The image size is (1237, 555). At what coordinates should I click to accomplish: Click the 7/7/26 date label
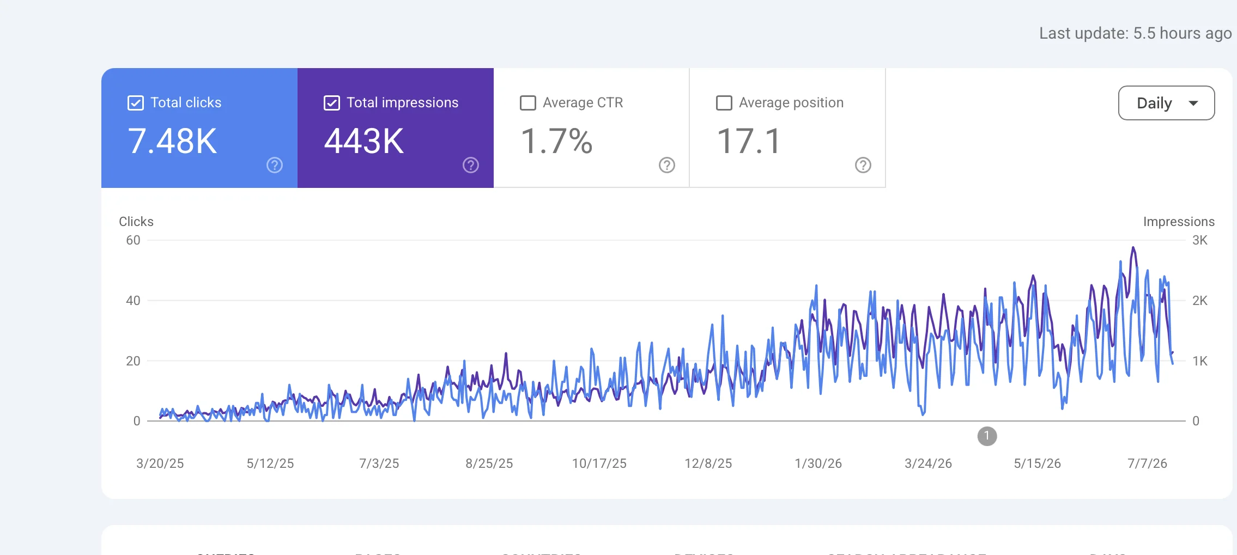click(1148, 463)
